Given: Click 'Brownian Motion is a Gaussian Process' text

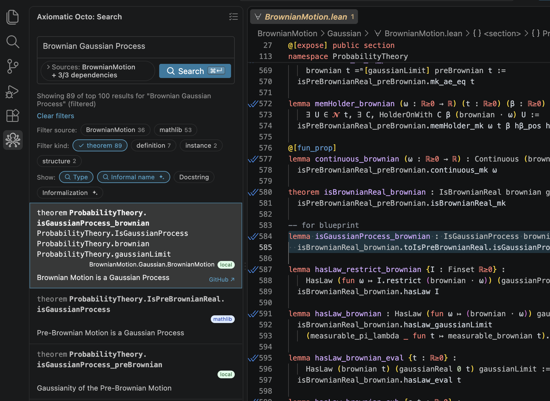Looking at the screenshot, I should click(x=103, y=278).
